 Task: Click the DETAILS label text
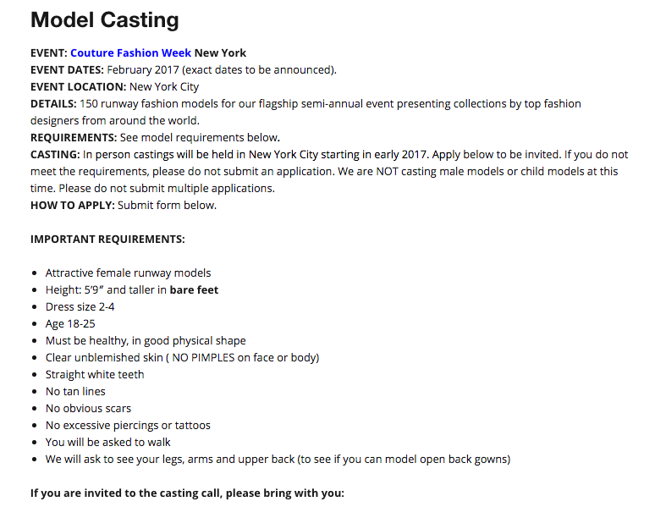(53, 103)
